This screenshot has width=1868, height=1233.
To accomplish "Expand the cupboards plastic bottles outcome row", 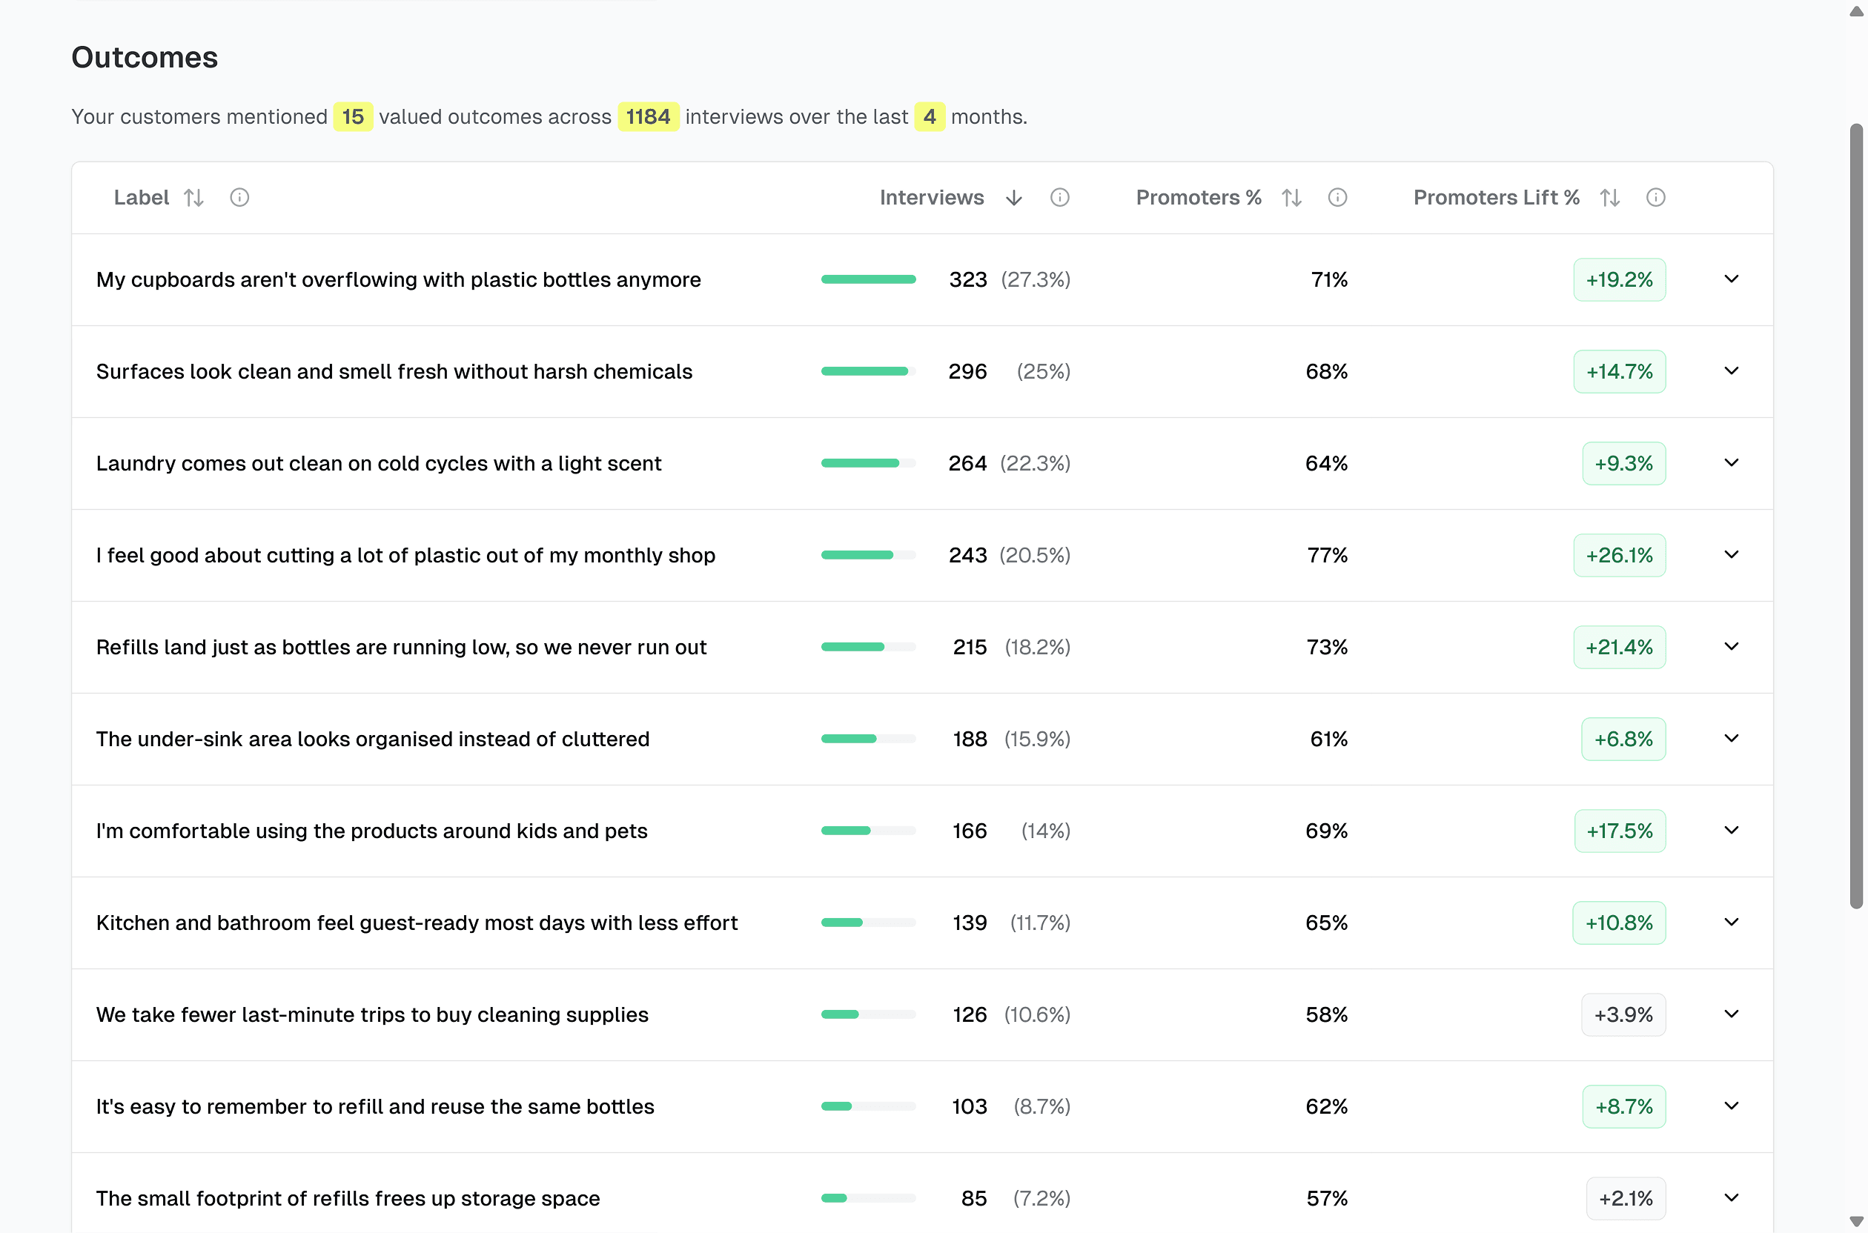I will (1731, 279).
